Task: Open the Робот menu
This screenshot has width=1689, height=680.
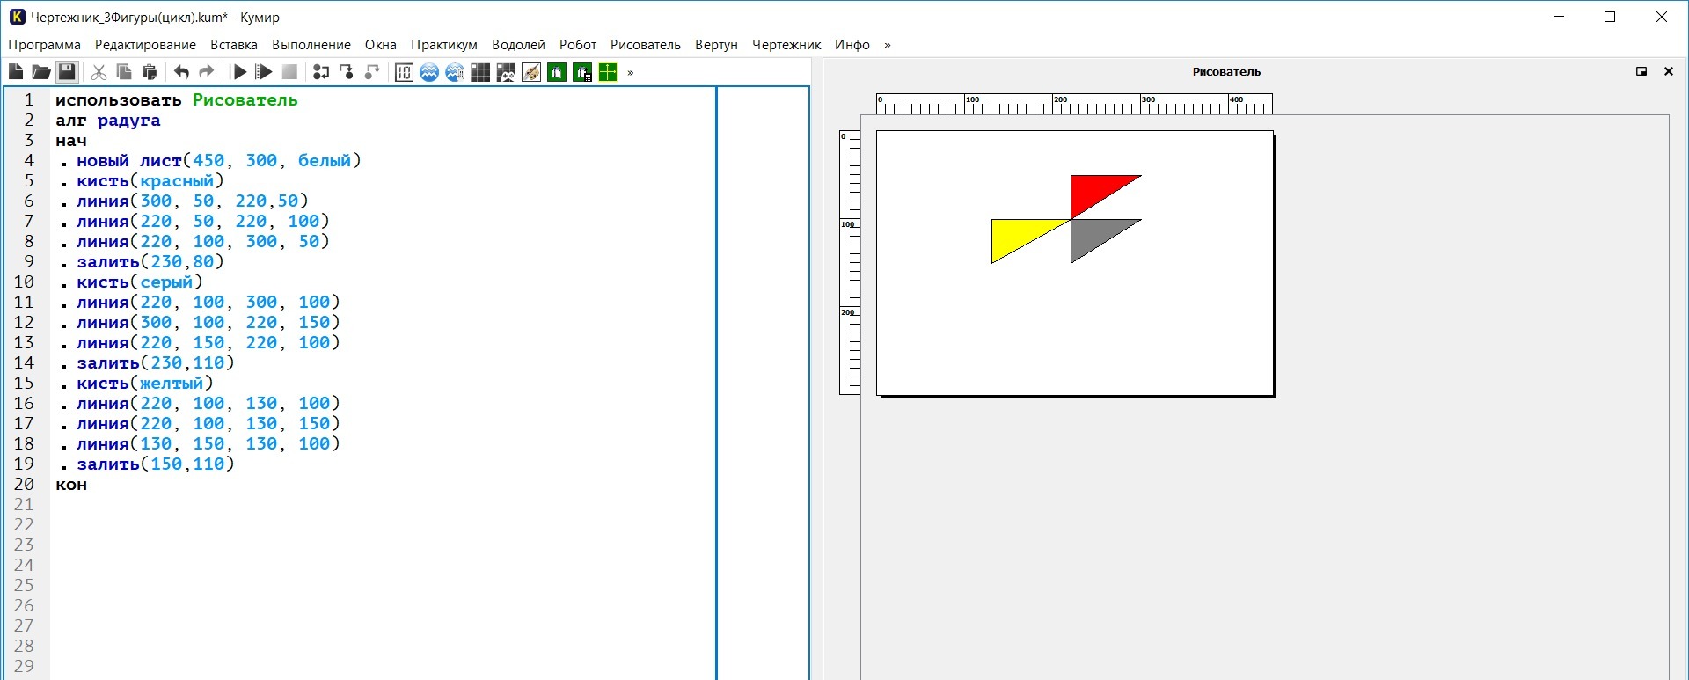Action: point(578,45)
